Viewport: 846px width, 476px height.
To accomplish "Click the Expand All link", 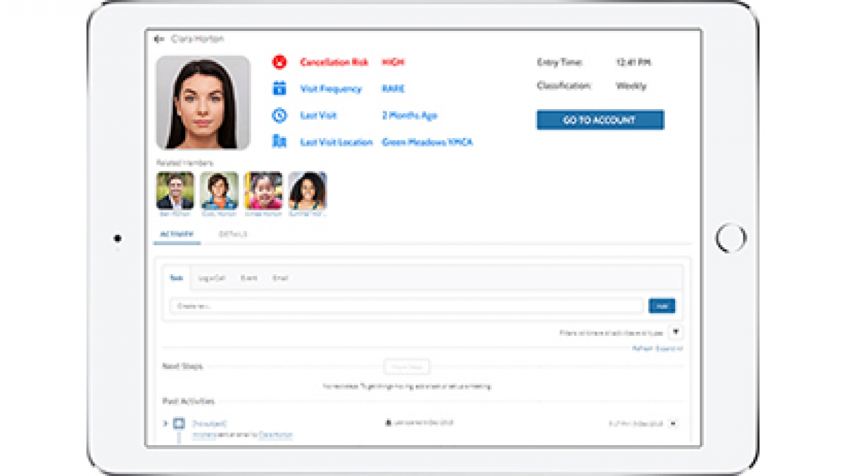I will click(x=669, y=348).
